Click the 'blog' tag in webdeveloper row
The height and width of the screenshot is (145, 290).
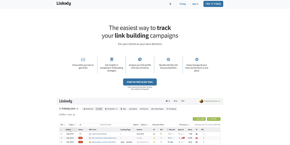[x=122, y=142]
